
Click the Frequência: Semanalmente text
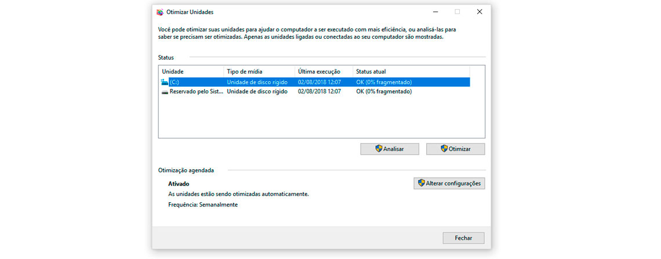(203, 205)
